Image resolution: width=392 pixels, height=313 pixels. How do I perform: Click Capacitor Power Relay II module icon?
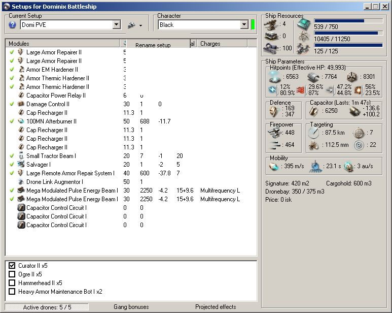(21, 96)
